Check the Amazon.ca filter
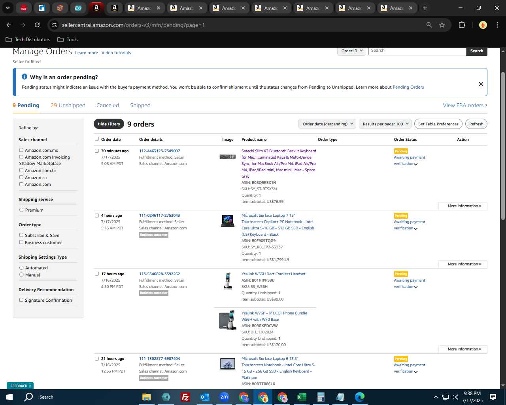This screenshot has width=506, height=405. pyautogui.click(x=21, y=178)
